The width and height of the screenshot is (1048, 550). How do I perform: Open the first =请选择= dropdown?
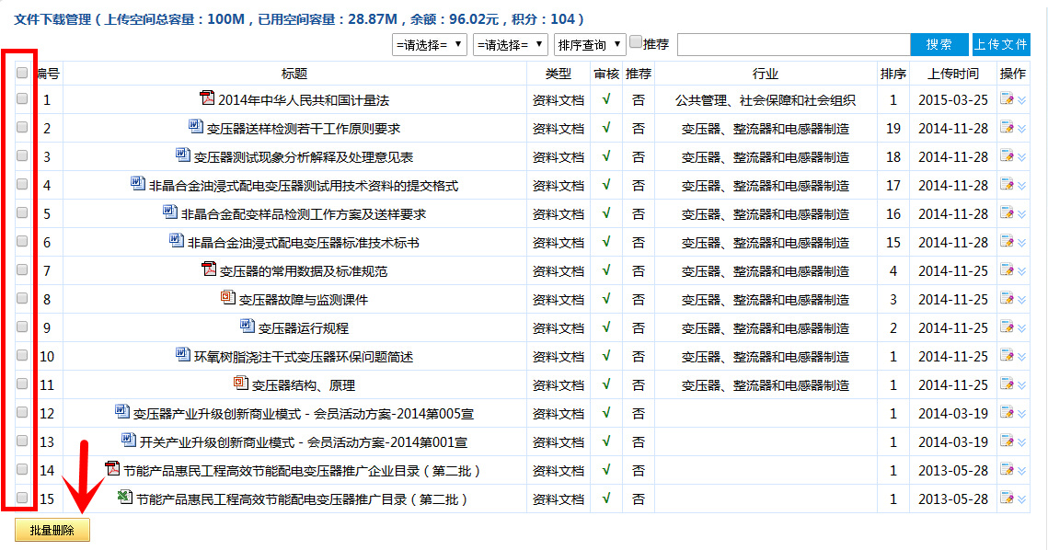pos(429,45)
